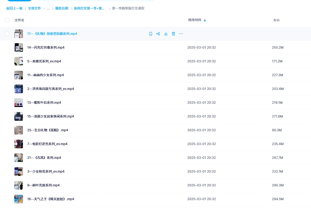Image resolution: width=311 pixels, height=208 pixels.
Task: Navigate to 摄影后期 folder breadcrumb
Action: coord(62,8)
